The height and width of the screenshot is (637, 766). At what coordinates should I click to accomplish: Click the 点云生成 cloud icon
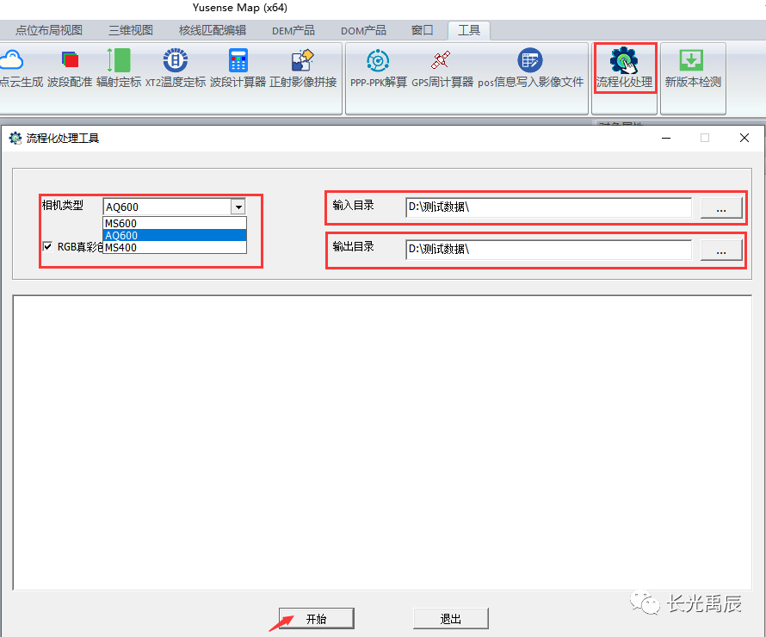tap(12, 61)
